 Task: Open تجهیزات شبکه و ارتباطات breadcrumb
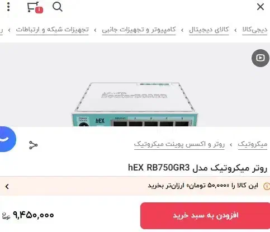click(x=53, y=30)
